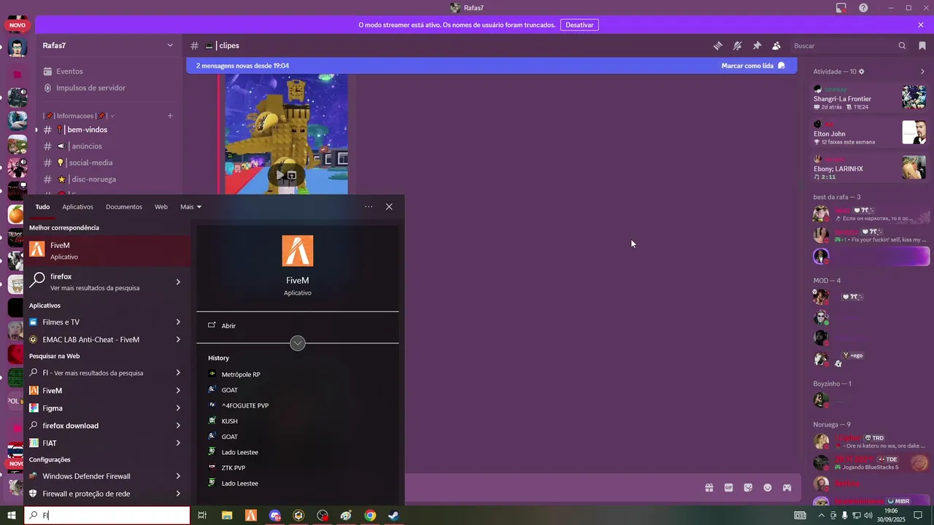Expand more FiveM actions chevron

298,343
